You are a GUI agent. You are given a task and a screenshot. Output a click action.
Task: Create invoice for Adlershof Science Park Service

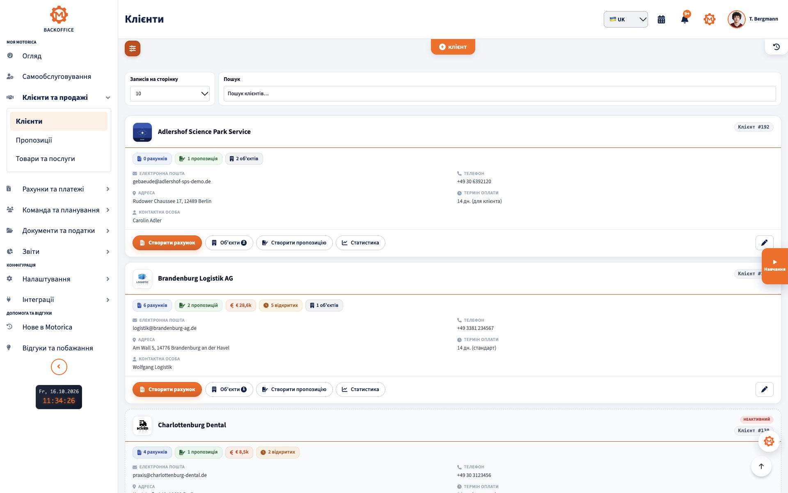coord(167,243)
